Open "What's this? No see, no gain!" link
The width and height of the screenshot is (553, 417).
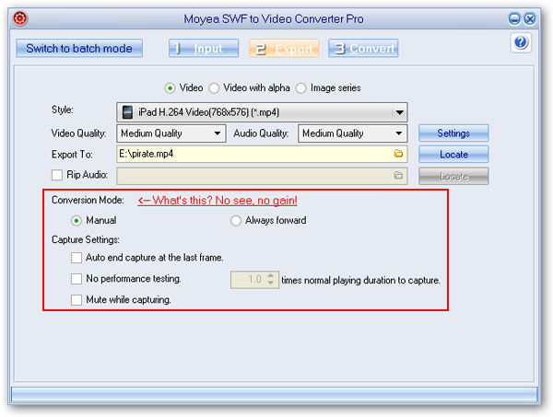click(218, 201)
